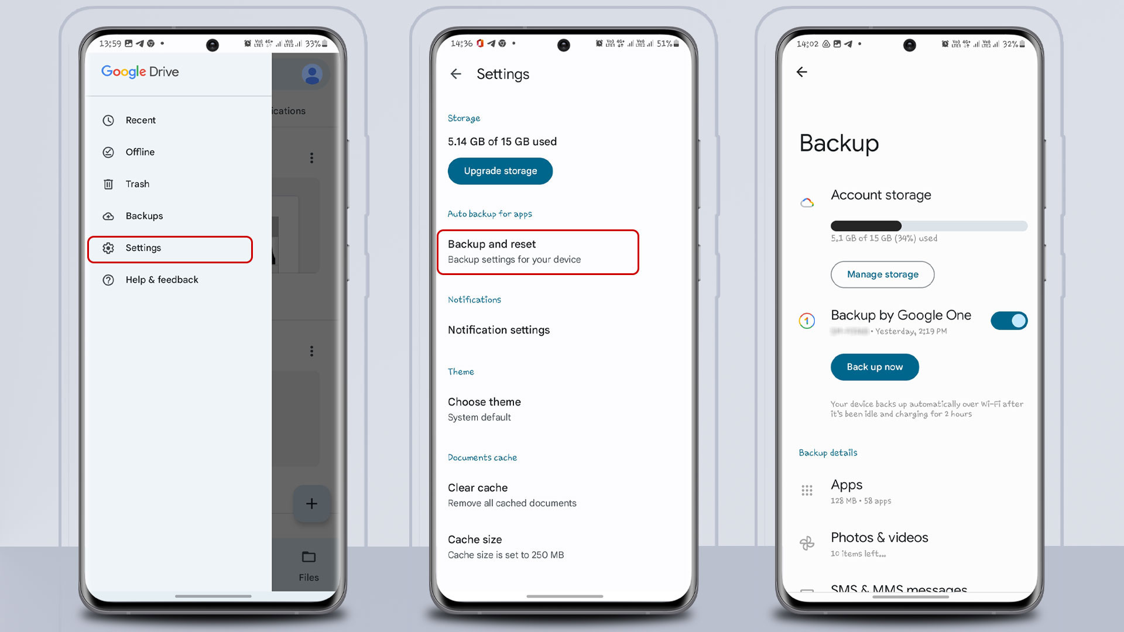Click the Manage storage link
The height and width of the screenshot is (632, 1124).
(882, 274)
